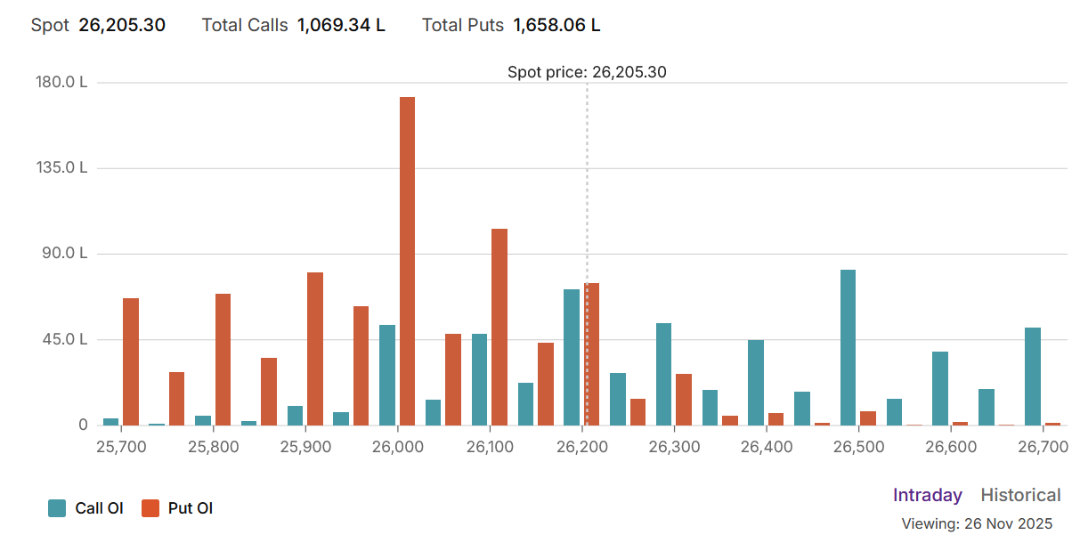Click the Viewing 26 Nov 2025 date text
The image size is (1080, 543).
coord(977,523)
